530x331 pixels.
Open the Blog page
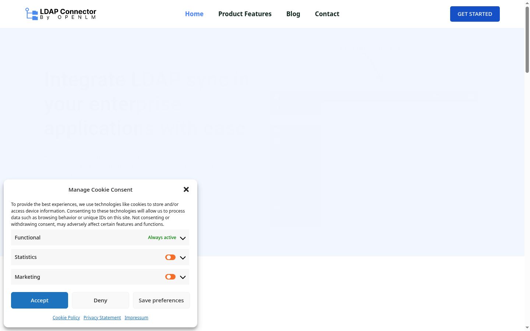click(x=293, y=14)
